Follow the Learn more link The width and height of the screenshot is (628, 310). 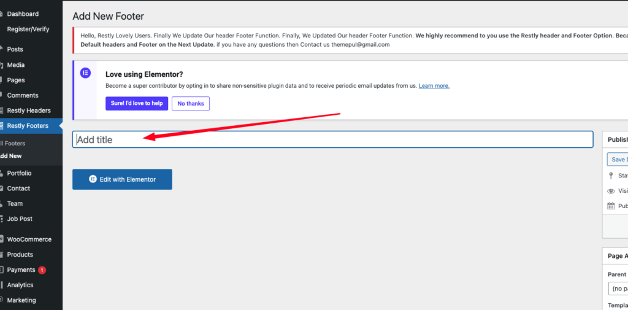click(434, 86)
